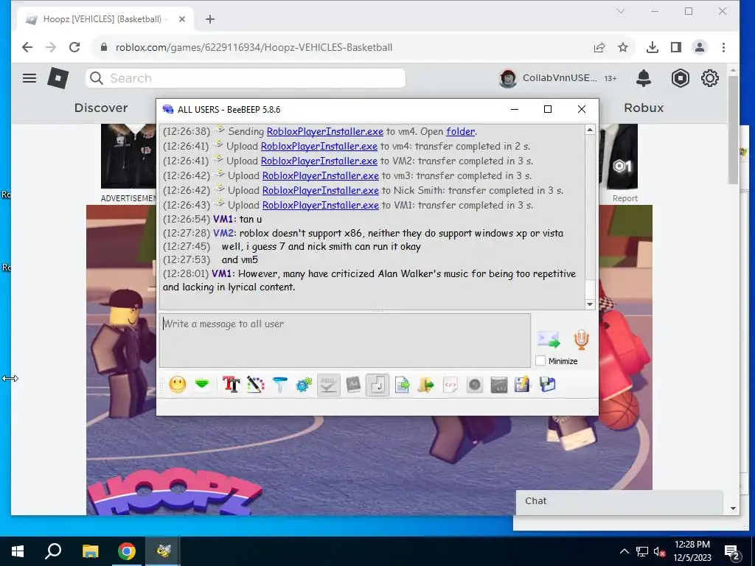The height and width of the screenshot is (566, 755).
Task: Start voice message with the microphone icon
Action: pyautogui.click(x=581, y=340)
